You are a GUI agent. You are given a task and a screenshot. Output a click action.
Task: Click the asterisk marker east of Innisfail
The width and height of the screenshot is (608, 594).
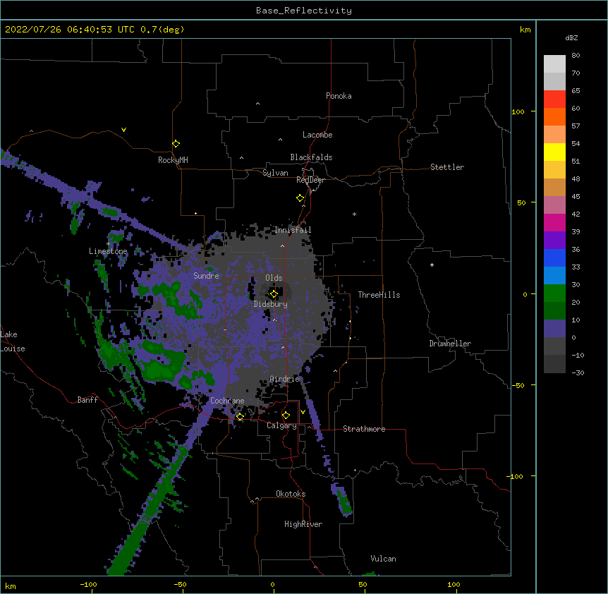[x=354, y=214]
